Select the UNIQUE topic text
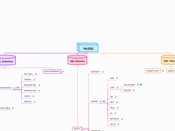 [28, 80]
